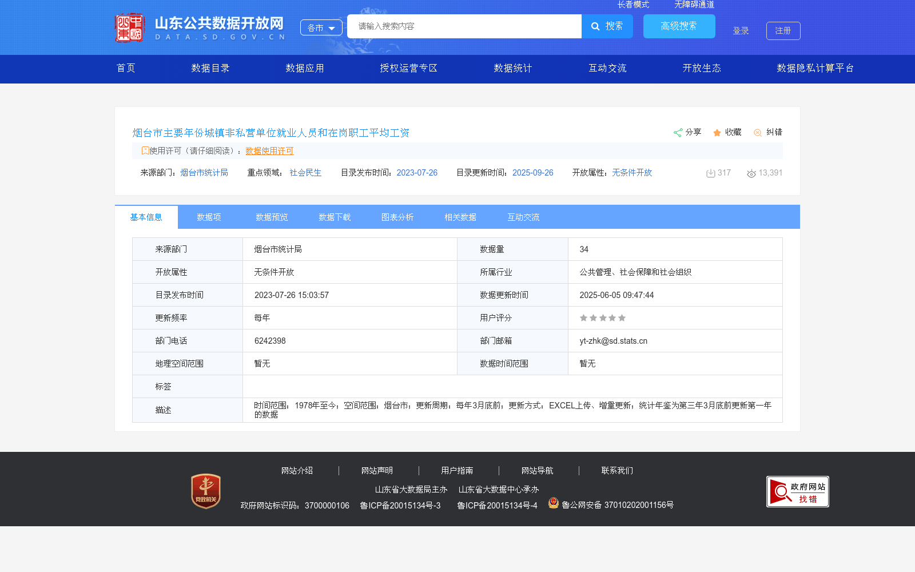The width and height of the screenshot is (915, 572).
Task: Click the 鲁公网安备 police badge icon
Action: pos(553,503)
